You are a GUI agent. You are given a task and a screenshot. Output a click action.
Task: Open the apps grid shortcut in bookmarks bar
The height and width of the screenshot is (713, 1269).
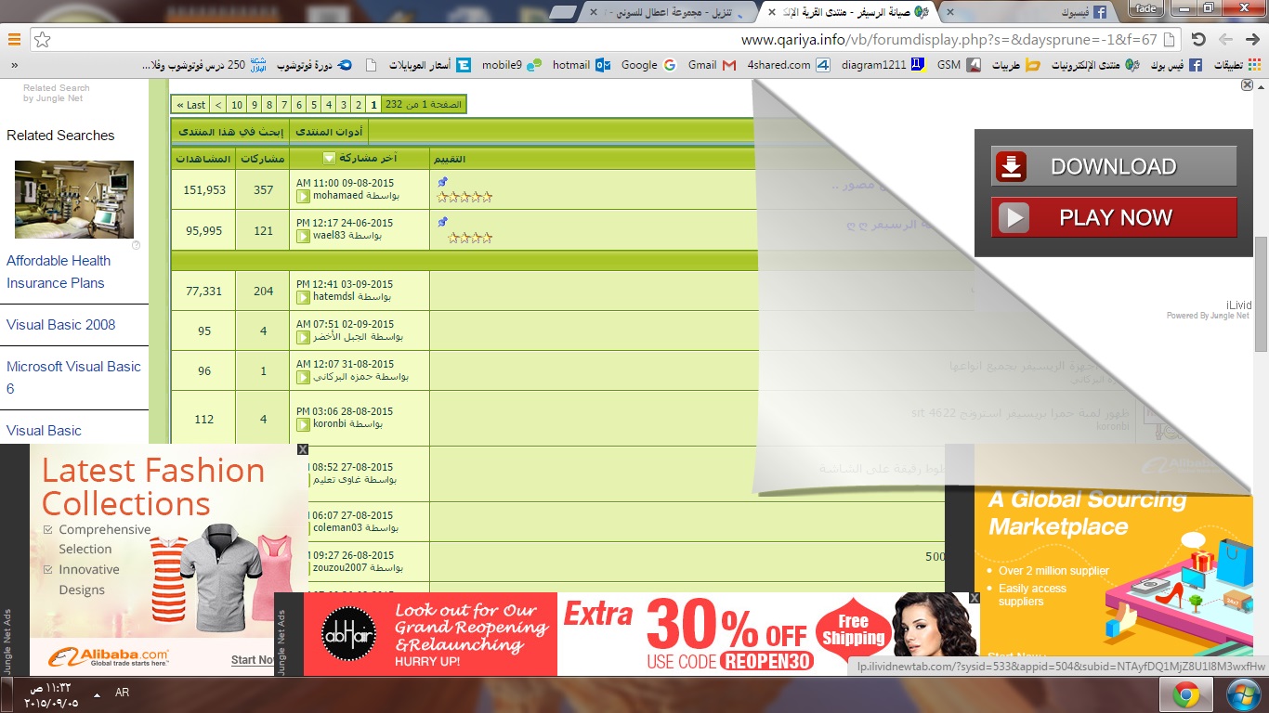pos(1236,65)
